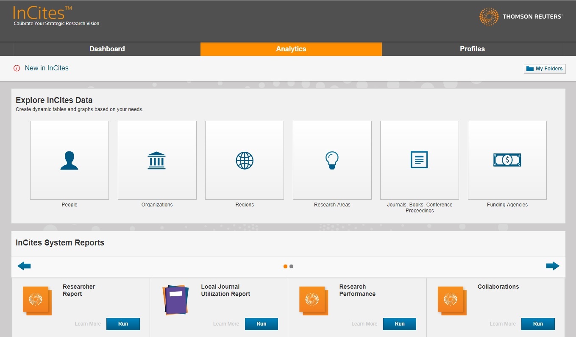Click the red info icon beside New in InCites

[17, 68]
